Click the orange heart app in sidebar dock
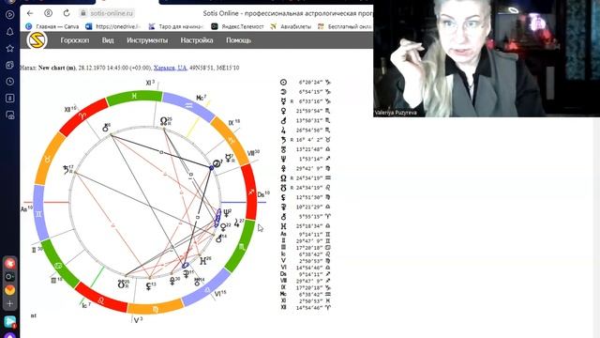 pyautogui.click(x=10, y=290)
